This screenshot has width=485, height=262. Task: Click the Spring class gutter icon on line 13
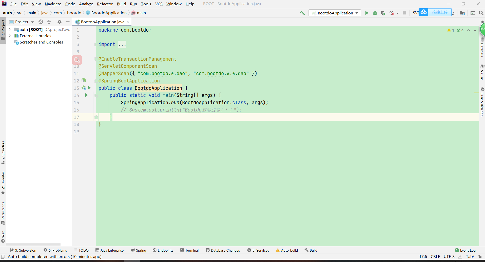click(x=84, y=88)
